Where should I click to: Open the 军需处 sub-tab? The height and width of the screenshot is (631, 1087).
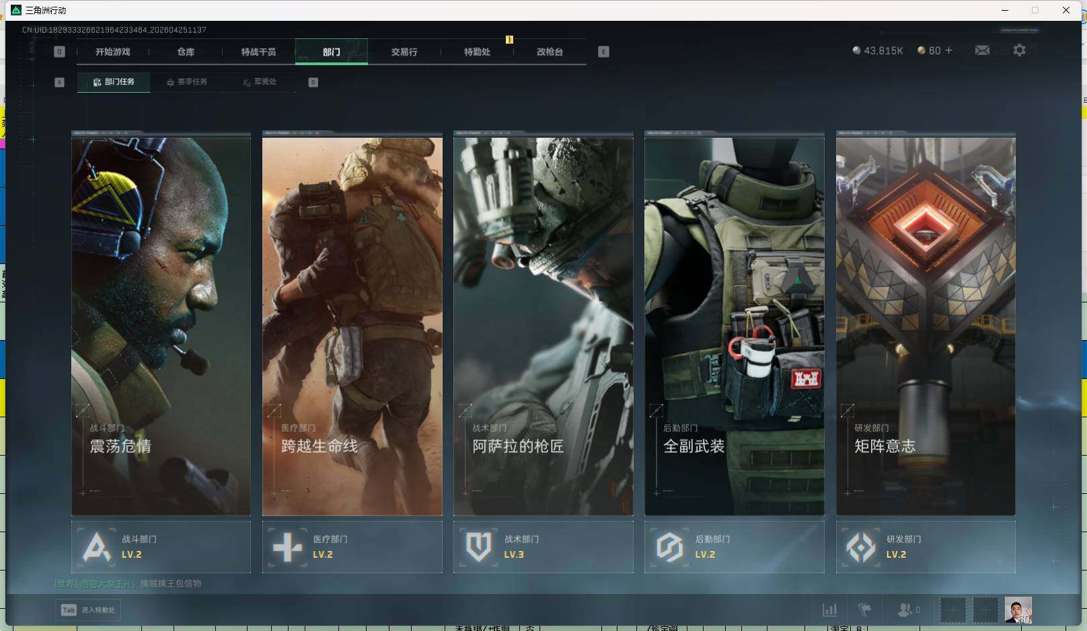[x=260, y=82]
